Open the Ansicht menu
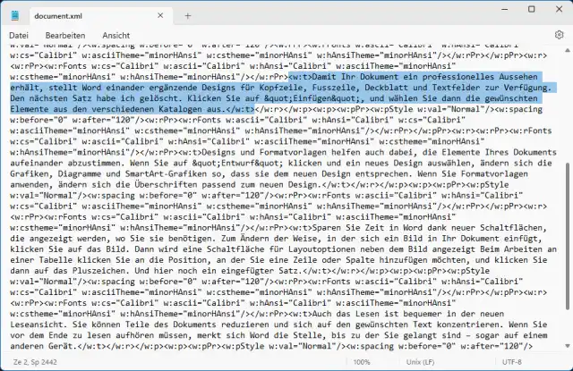This screenshot has width=573, height=371. coord(115,36)
